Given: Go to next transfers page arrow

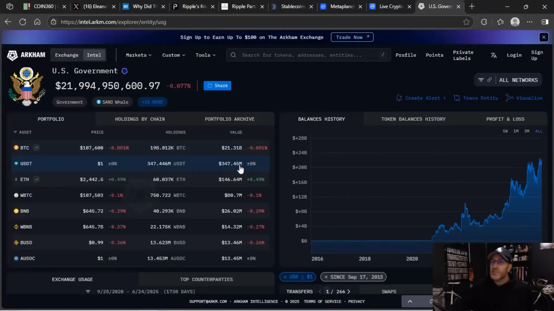Looking at the screenshot, I should pos(349,291).
